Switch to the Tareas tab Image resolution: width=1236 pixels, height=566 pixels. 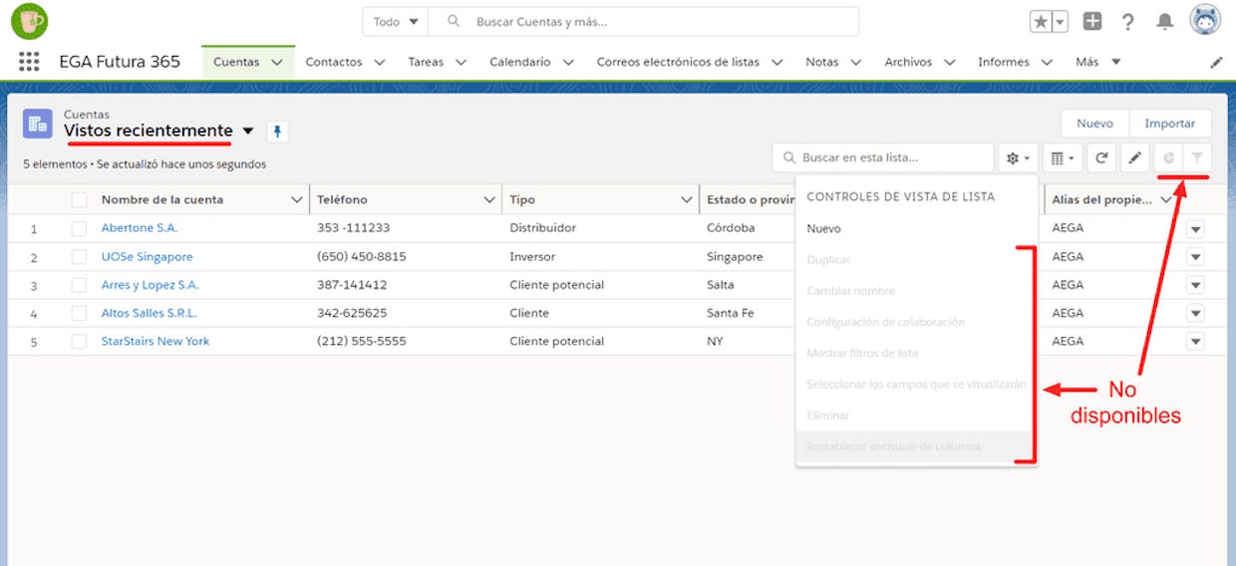pos(426,62)
